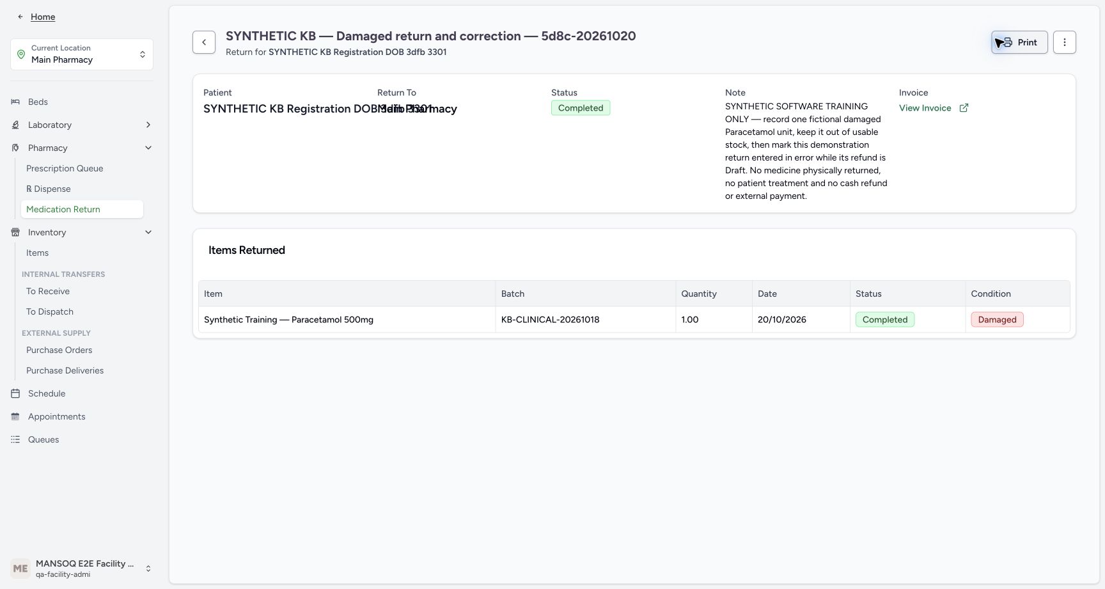
Task: Click the Quantity column header
Action: 714,294
